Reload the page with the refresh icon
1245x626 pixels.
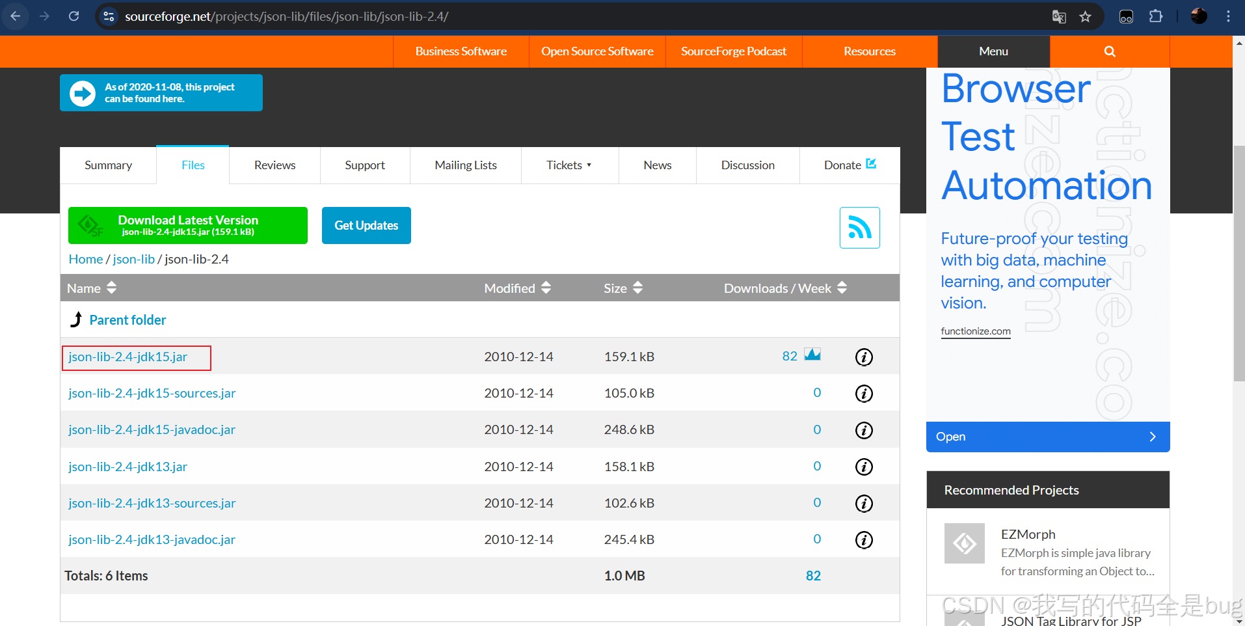pyautogui.click(x=74, y=16)
